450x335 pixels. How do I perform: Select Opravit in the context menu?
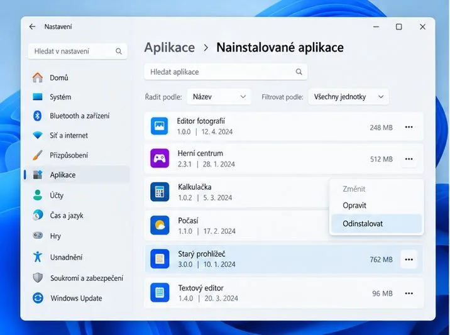click(x=376, y=206)
